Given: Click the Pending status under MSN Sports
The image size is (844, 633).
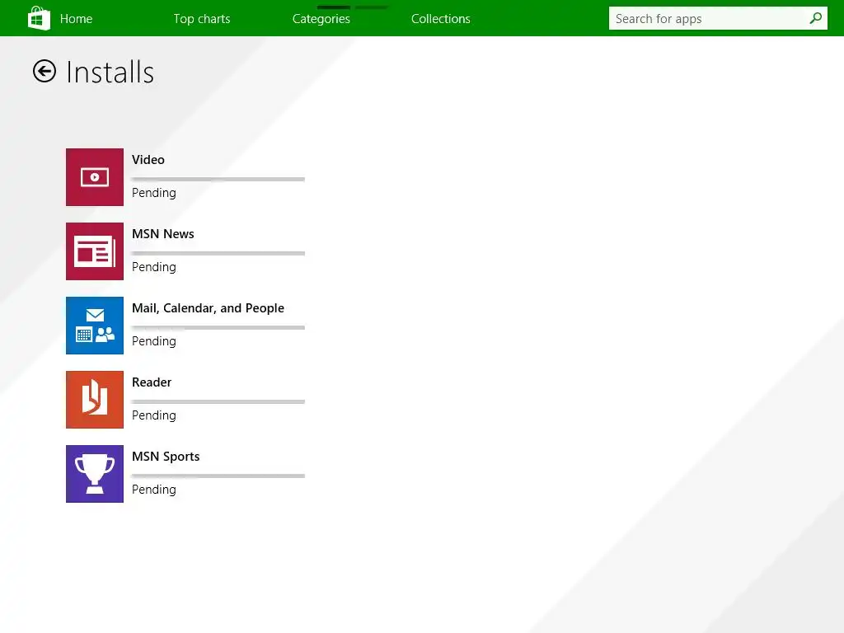Looking at the screenshot, I should point(154,490).
